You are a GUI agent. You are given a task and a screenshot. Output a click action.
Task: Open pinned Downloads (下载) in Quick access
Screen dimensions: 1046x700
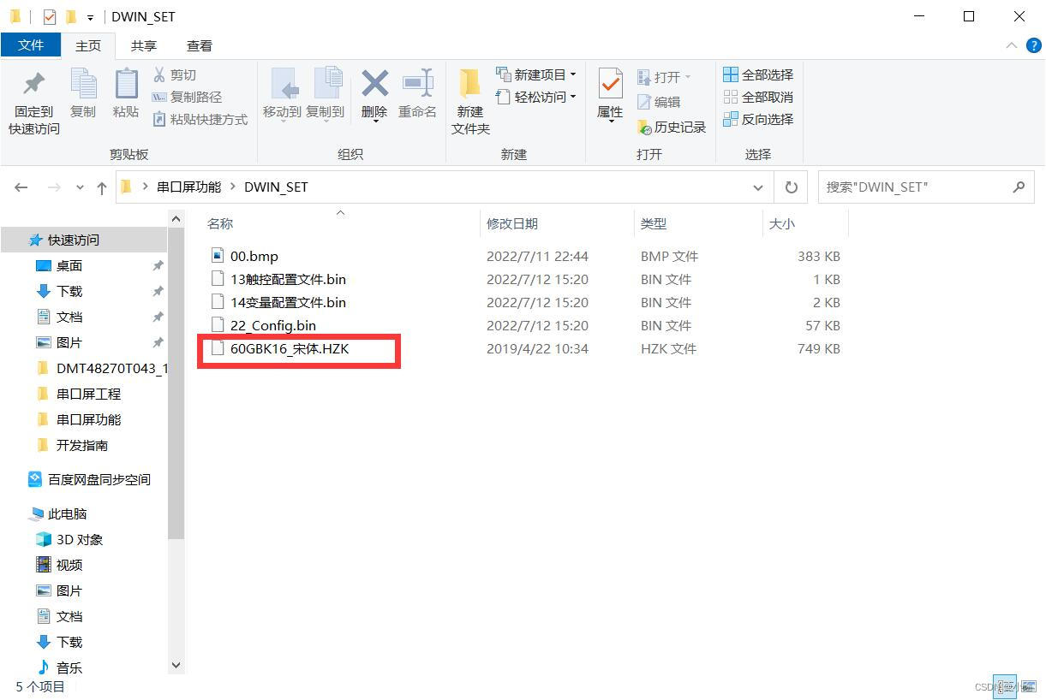[x=69, y=291]
